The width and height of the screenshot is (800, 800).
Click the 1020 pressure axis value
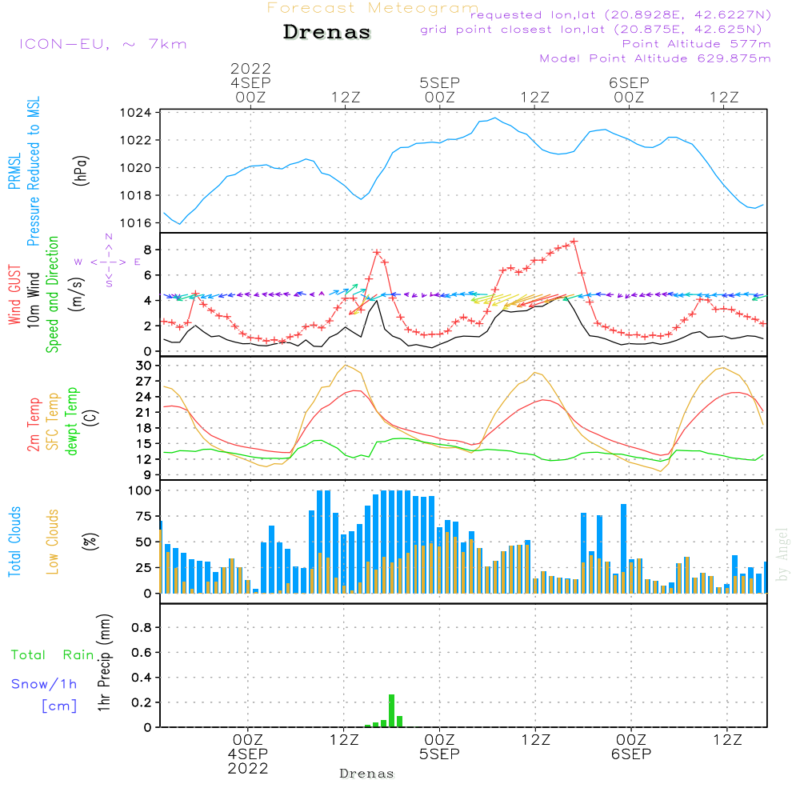(x=136, y=168)
